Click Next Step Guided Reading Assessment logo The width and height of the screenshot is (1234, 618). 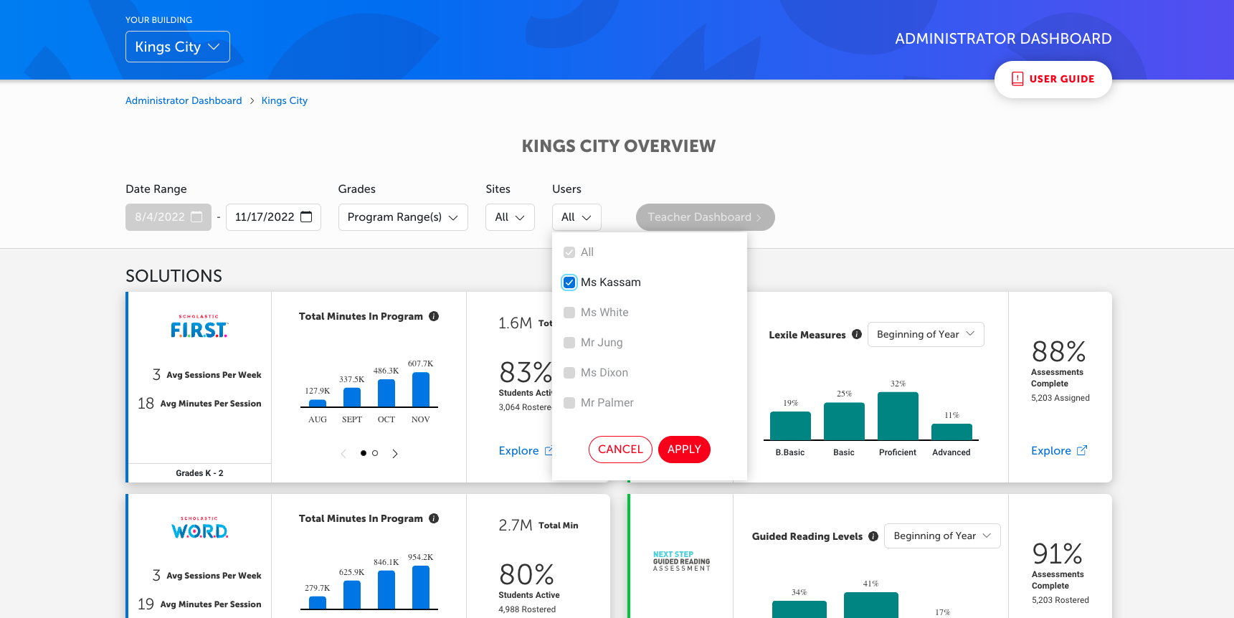coord(681,561)
